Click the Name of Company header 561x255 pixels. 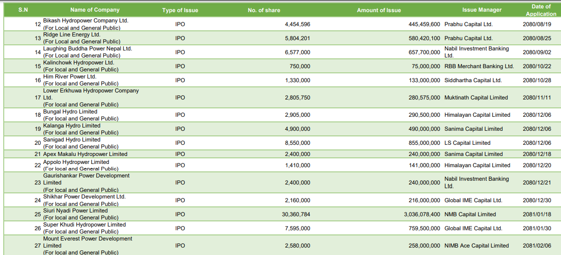(95, 10)
